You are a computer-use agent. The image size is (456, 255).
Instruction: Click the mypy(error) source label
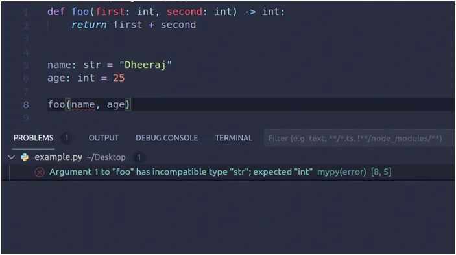pos(342,172)
